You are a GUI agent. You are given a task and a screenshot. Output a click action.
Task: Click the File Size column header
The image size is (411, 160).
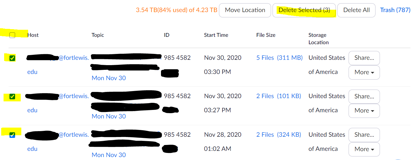click(266, 35)
